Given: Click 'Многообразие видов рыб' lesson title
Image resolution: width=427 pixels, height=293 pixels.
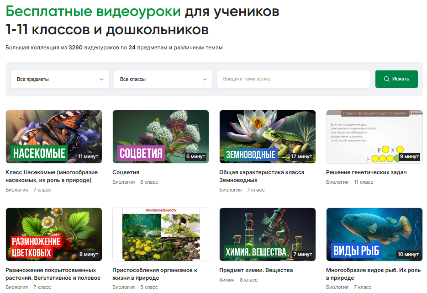Looking at the screenshot, I should 373,274.
